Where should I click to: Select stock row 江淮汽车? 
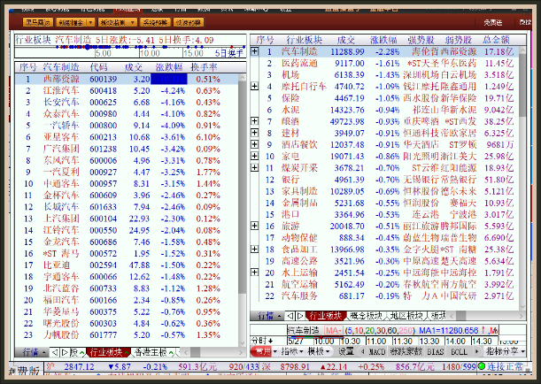(127, 90)
